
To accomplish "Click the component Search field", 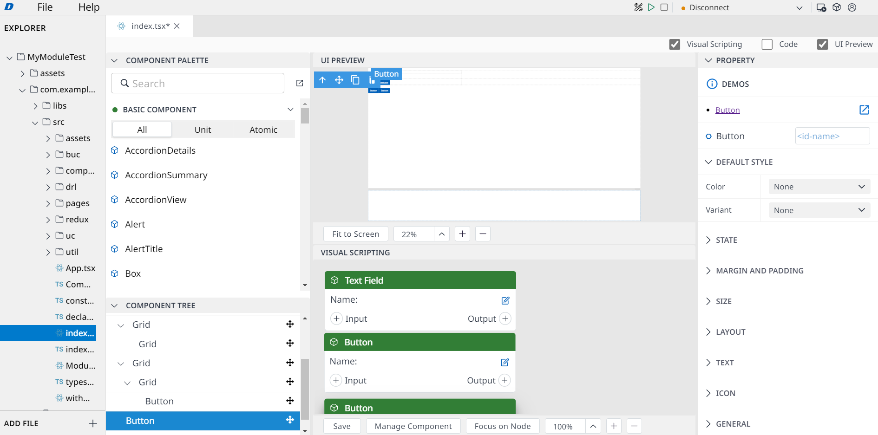I will click(x=198, y=83).
